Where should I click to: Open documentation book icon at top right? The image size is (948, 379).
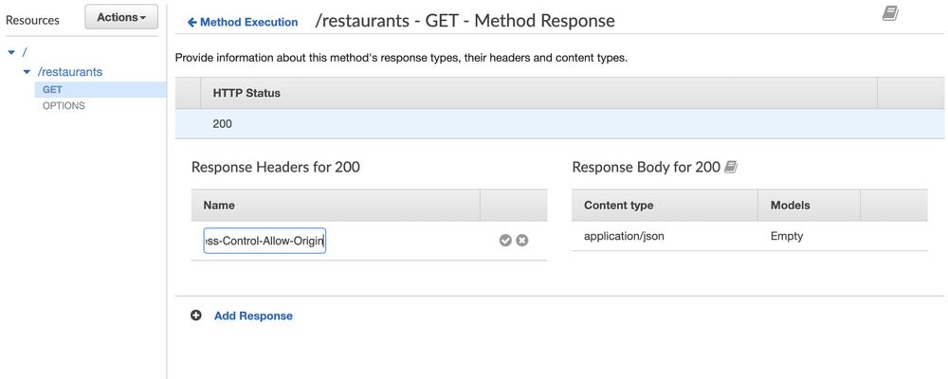890,14
